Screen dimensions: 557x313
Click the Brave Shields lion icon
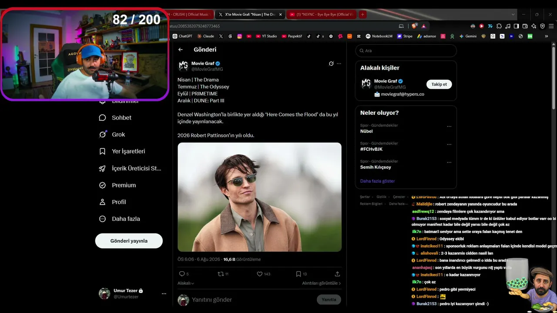pyautogui.click(x=414, y=26)
